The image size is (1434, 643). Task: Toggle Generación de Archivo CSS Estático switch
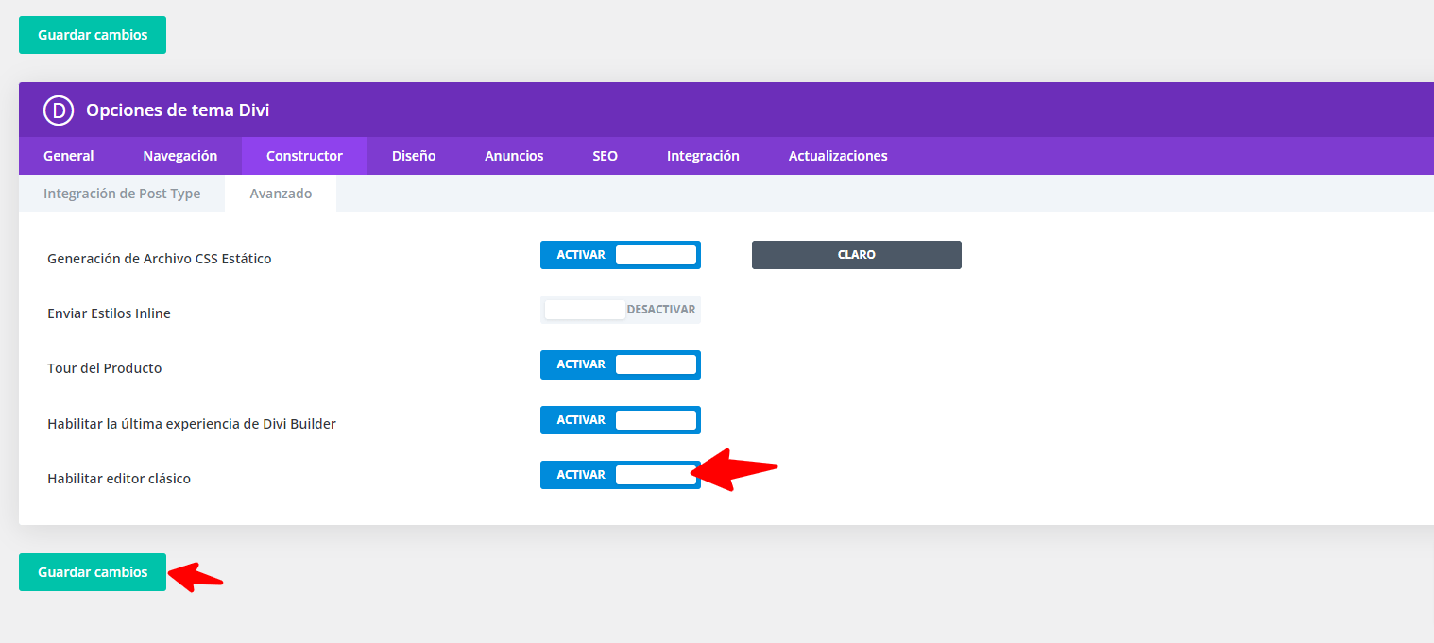tap(621, 255)
